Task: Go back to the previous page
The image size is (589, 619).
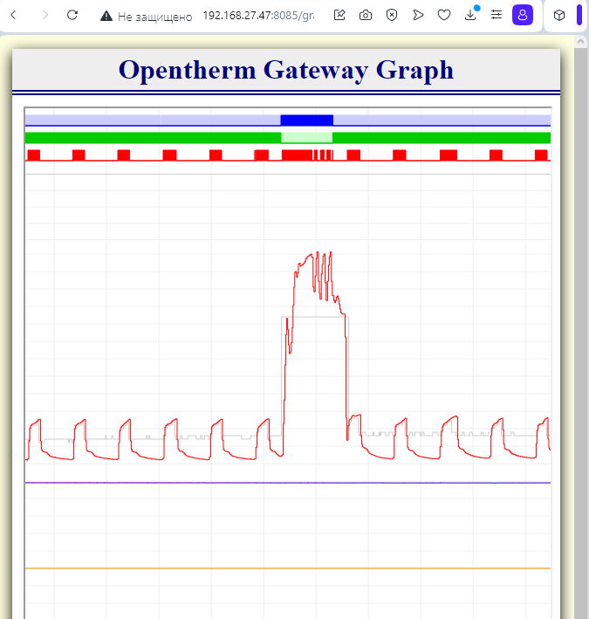Action: [x=13, y=15]
